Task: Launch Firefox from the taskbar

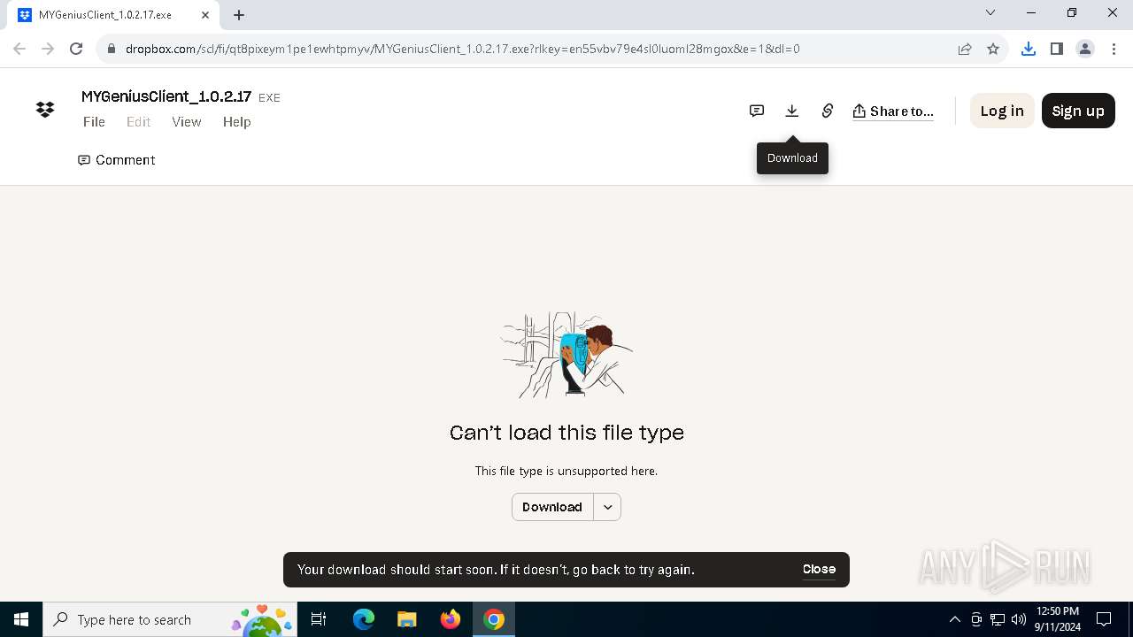Action: [x=451, y=619]
